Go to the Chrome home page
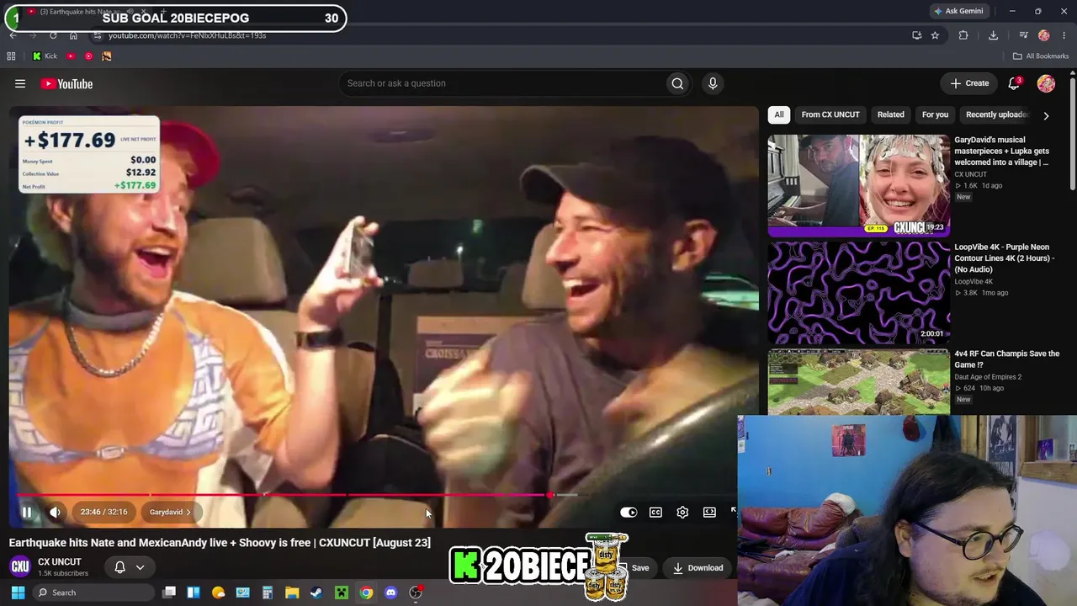 click(x=73, y=35)
